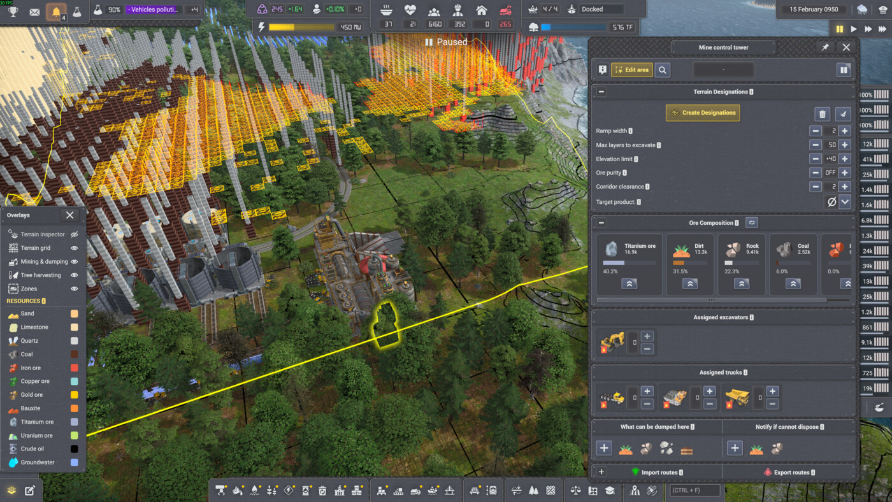The height and width of the screenshot is (502, 892).
Task: Click the Ore Composition horizontal scrollbar
Action: 712,300
